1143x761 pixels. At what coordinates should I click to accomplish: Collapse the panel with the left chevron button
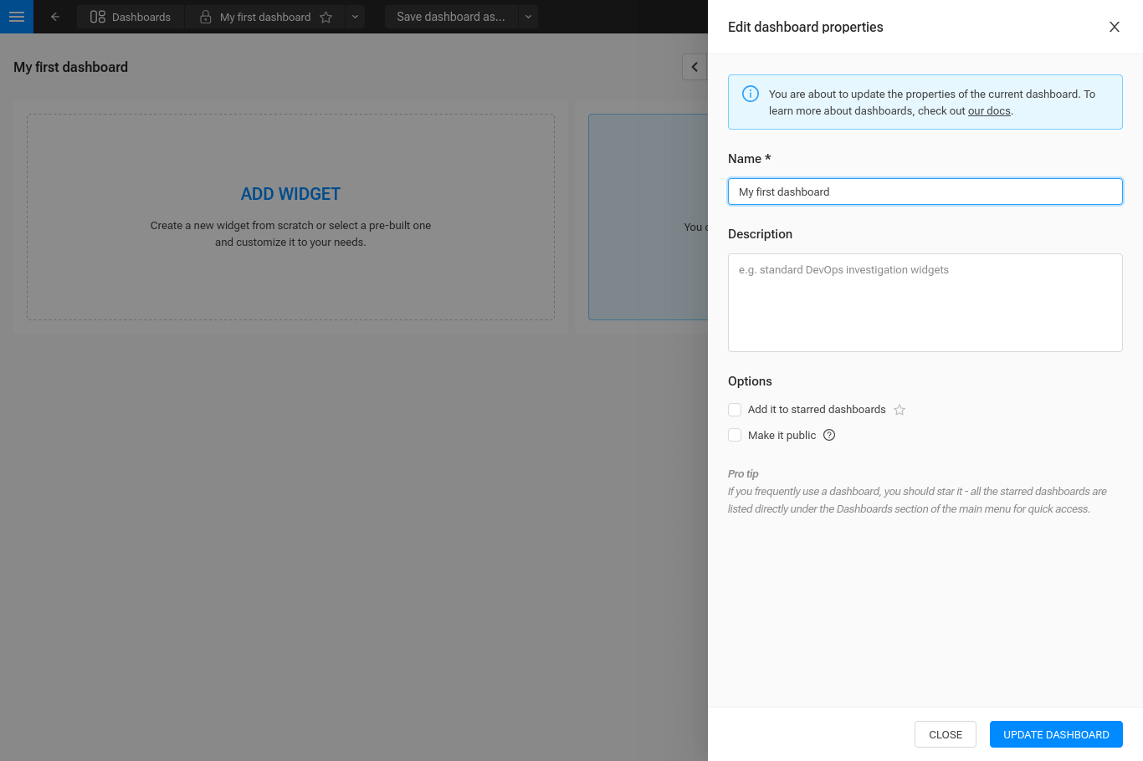point(695,66)
